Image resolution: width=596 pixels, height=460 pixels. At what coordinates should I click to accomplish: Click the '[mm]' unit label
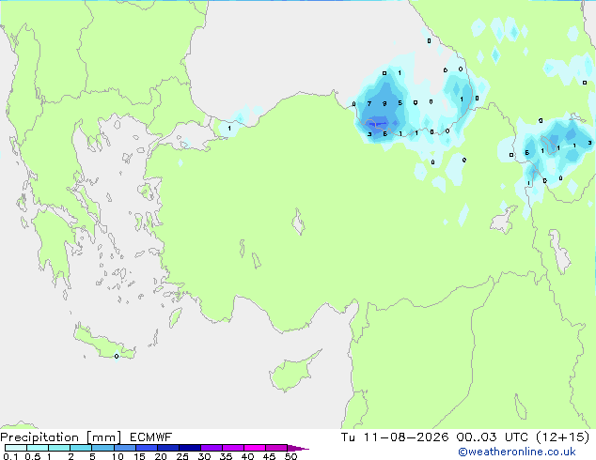(x=104, y=437)
